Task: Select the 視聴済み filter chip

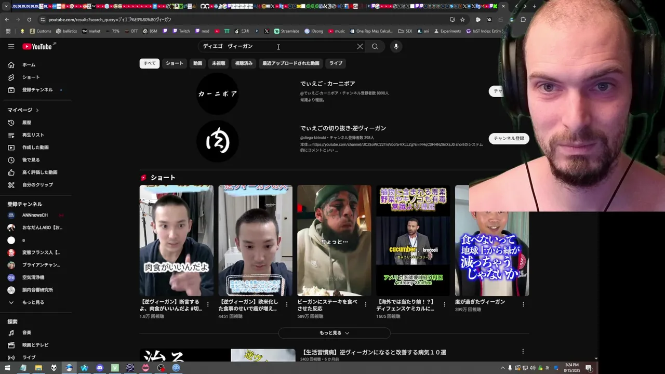Action: (x=244, y=63)
